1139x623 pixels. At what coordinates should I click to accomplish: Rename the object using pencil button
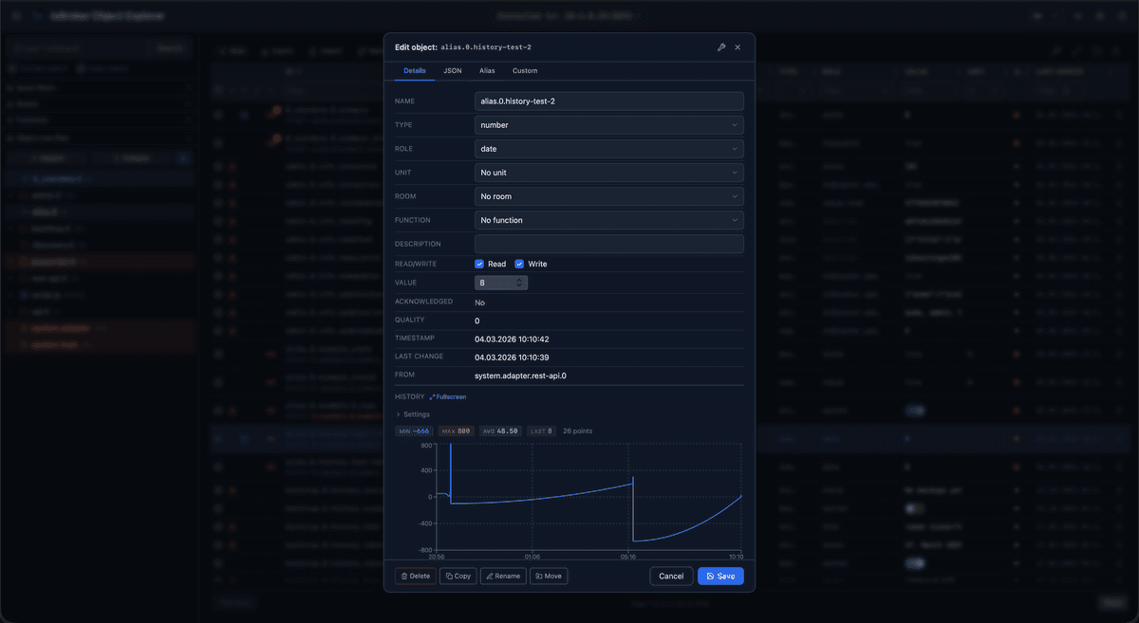coord(503,576)
